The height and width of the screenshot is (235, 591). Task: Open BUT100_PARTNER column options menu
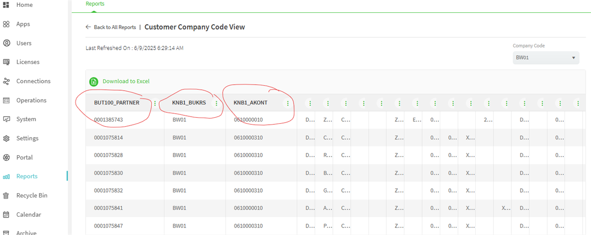click(155, 103)
